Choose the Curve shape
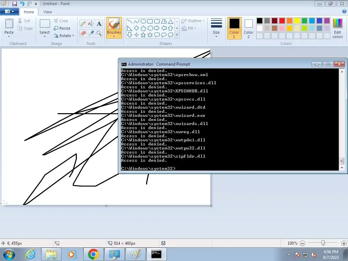 tap(137, 21)
